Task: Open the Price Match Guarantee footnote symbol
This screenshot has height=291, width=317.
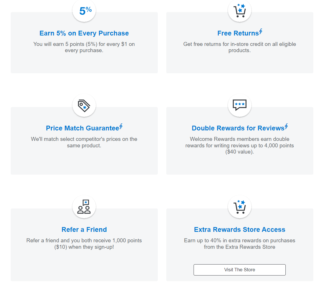Action: [121, 126]
